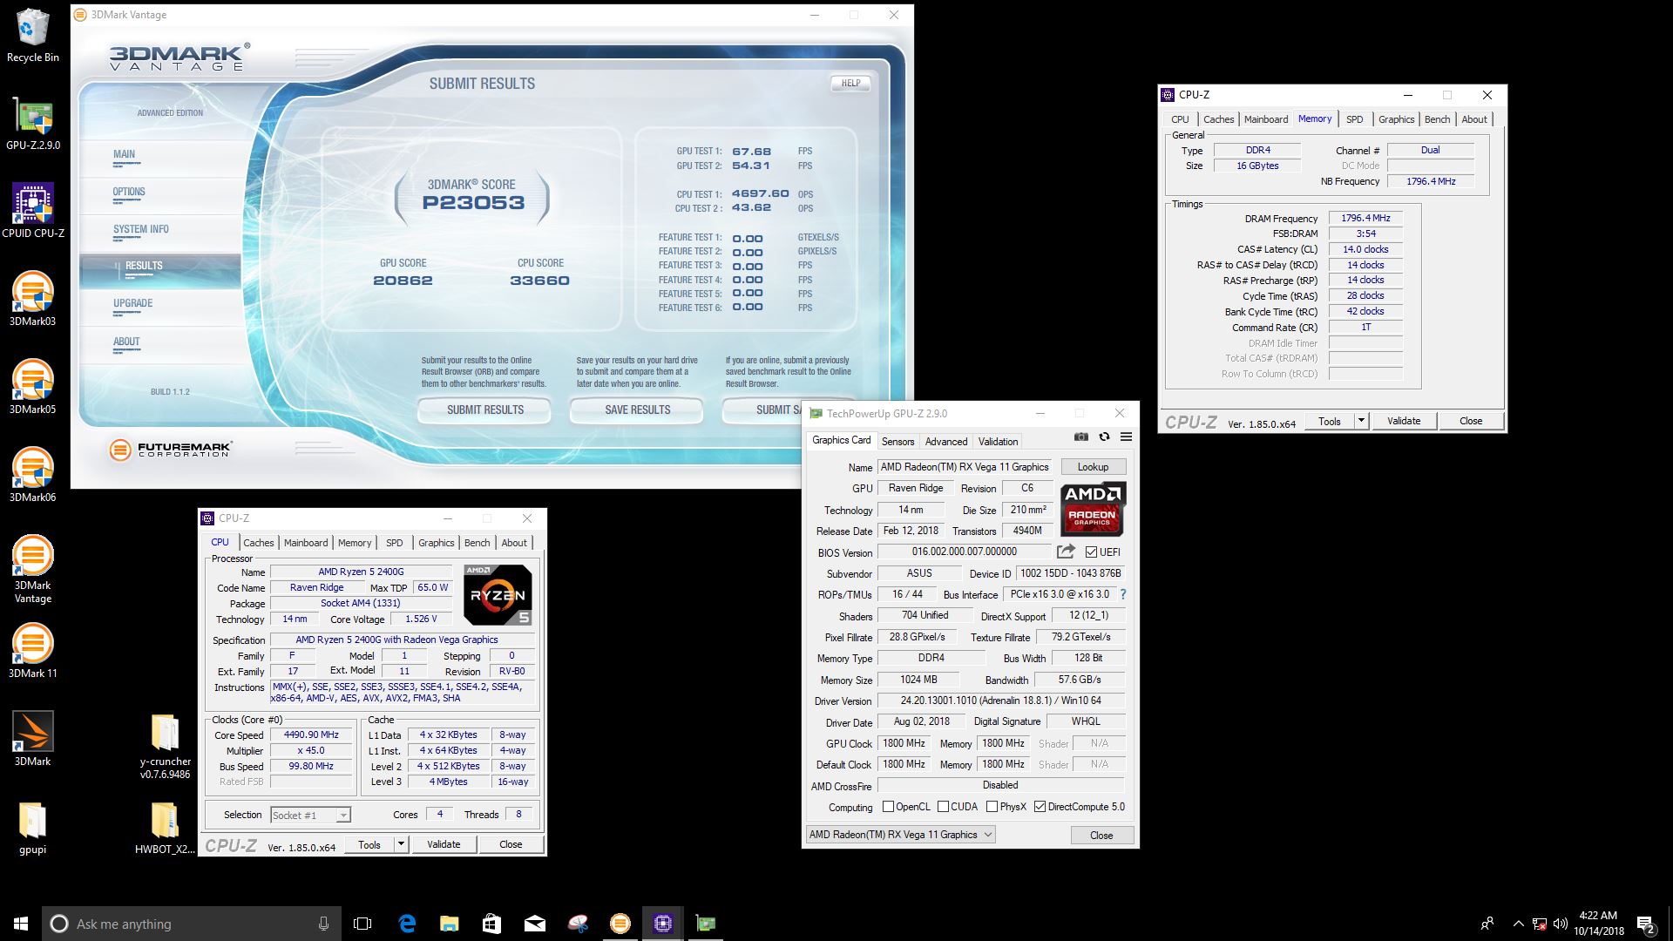1673x941 pixels.
Task: Switch to the SPD tab in CPU-Z Memory window
Action: 1354,119
